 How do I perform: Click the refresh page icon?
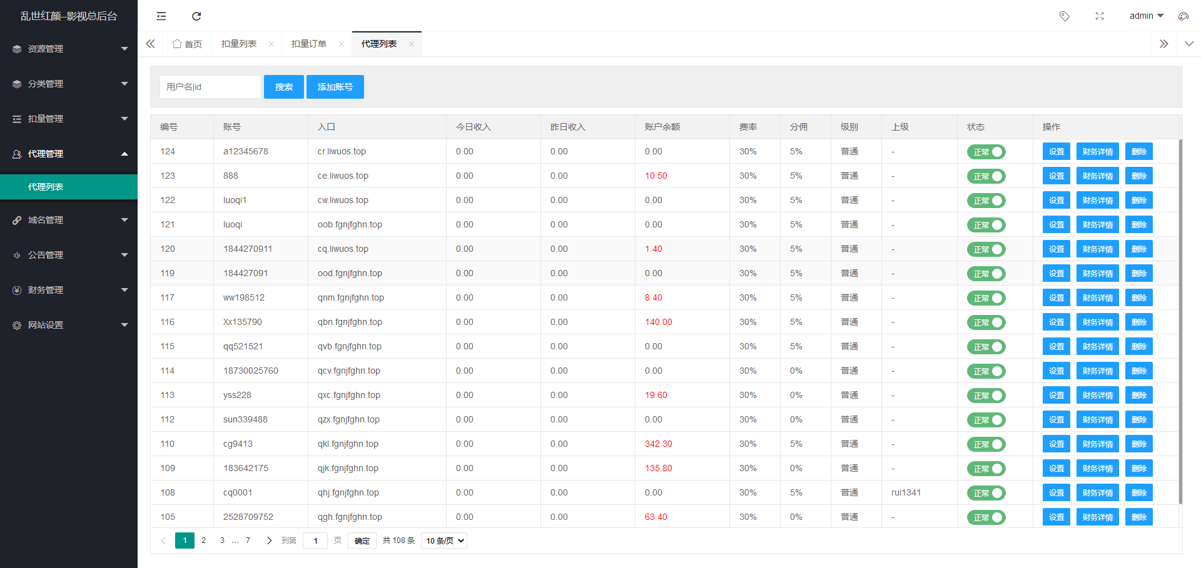tap(196, 16)
